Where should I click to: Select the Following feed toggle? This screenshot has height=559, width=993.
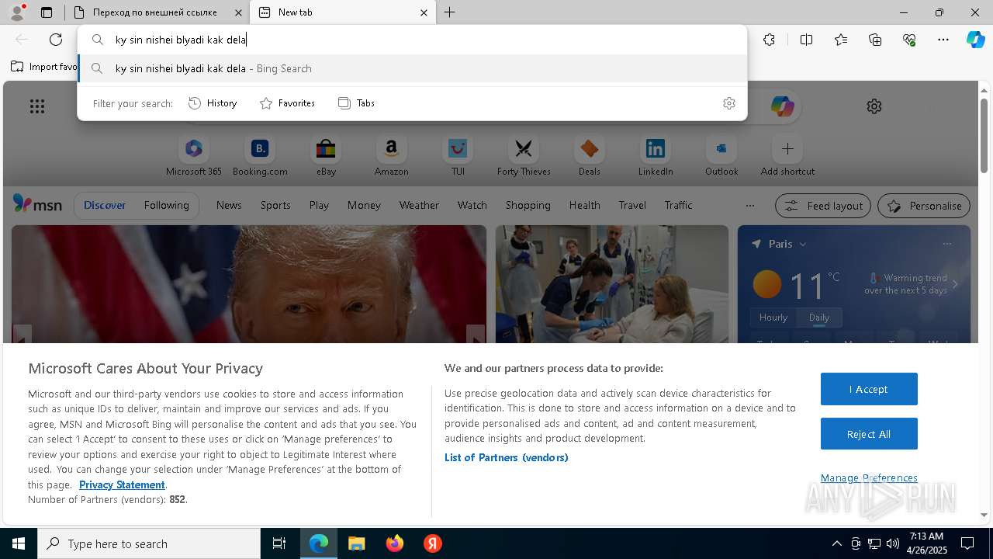click(x=166, y=205)
